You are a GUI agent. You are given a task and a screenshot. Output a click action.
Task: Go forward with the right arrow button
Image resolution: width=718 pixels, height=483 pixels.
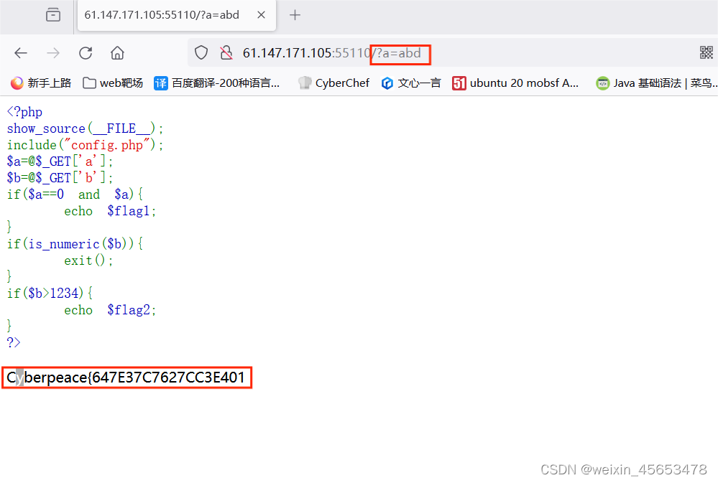53,53
